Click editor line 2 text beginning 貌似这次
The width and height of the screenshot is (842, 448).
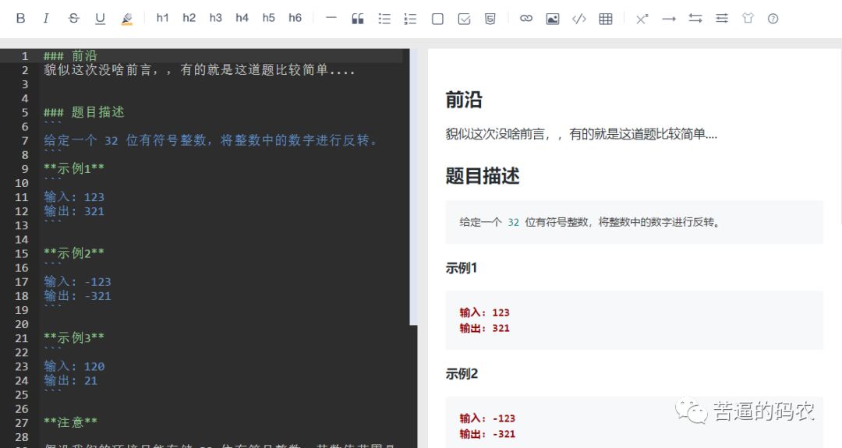tap(200, 70)
